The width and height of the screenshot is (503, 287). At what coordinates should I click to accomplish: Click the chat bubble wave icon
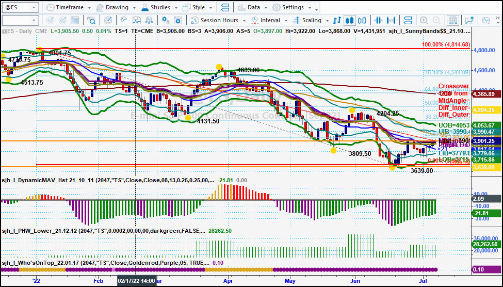click(486, 21)
